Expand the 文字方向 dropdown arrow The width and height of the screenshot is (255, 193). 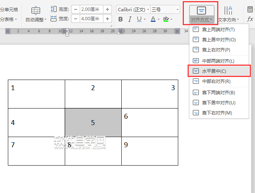[x=238, y=20]
